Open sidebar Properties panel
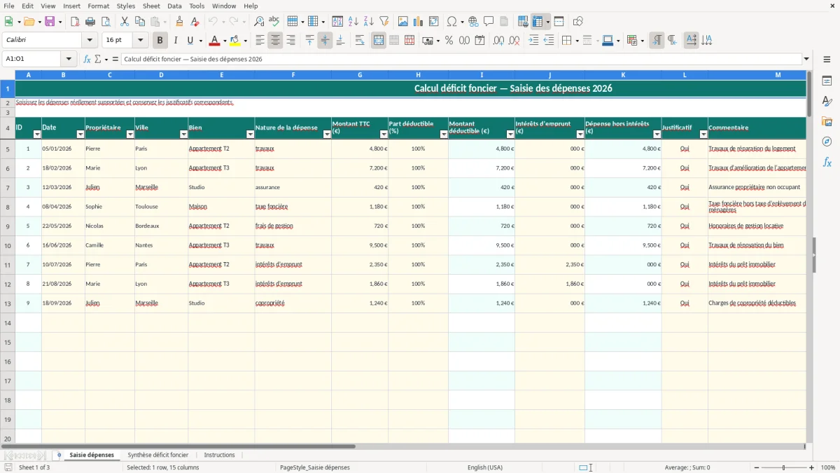 pos(827,81)
